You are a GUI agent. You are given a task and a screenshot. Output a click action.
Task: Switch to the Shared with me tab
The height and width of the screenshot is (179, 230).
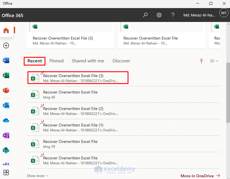click(x=88, y=61)
